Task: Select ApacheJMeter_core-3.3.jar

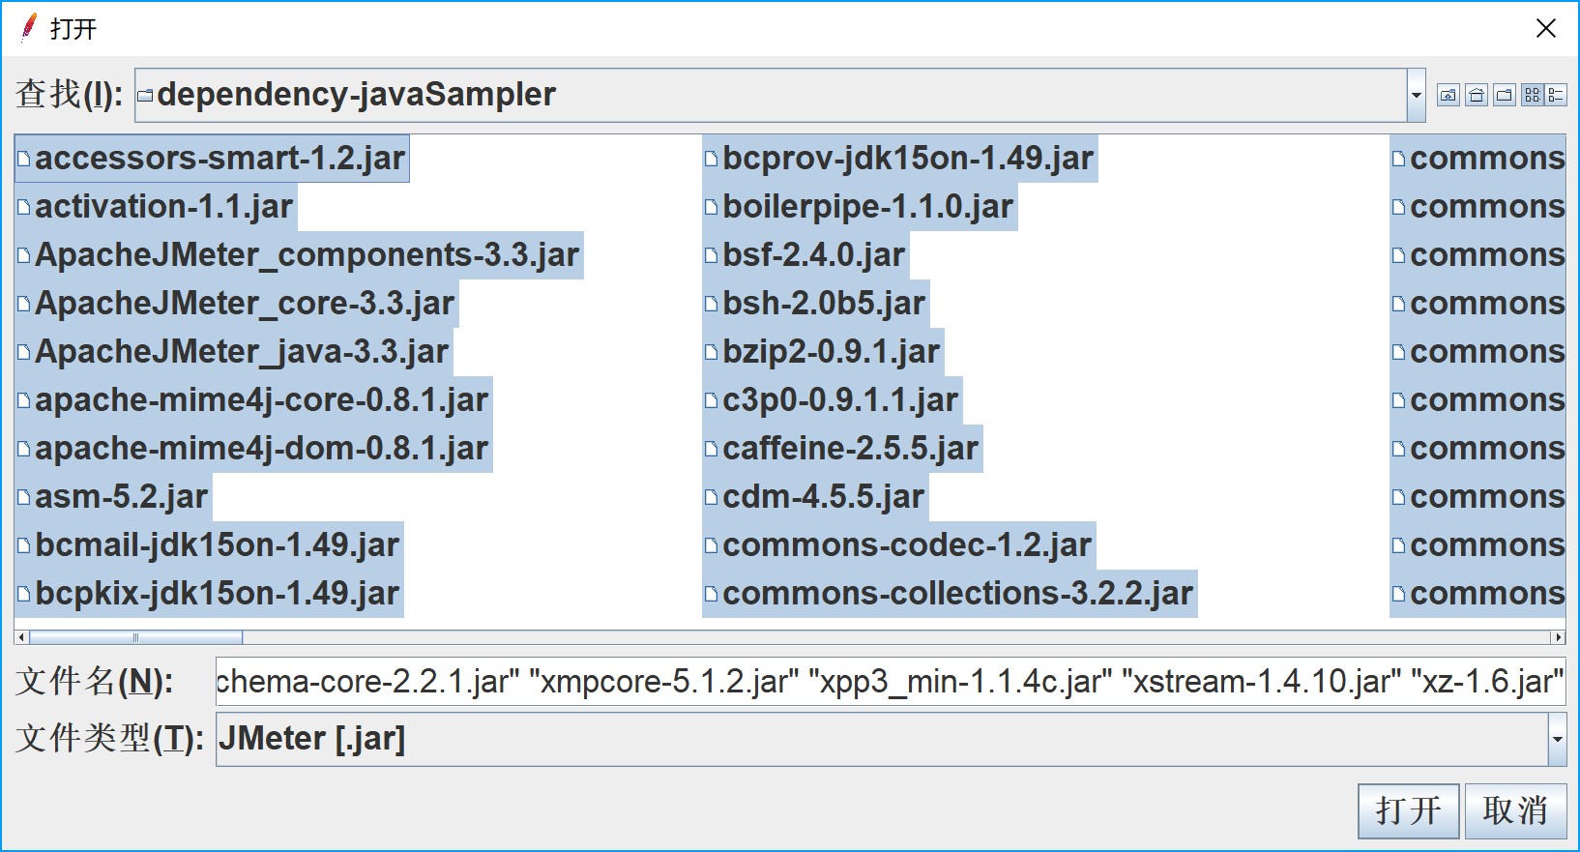Action: coord(237,304)
